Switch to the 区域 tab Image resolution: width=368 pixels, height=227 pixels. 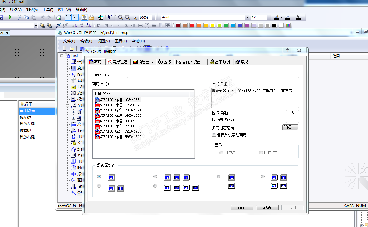[165, 62]
